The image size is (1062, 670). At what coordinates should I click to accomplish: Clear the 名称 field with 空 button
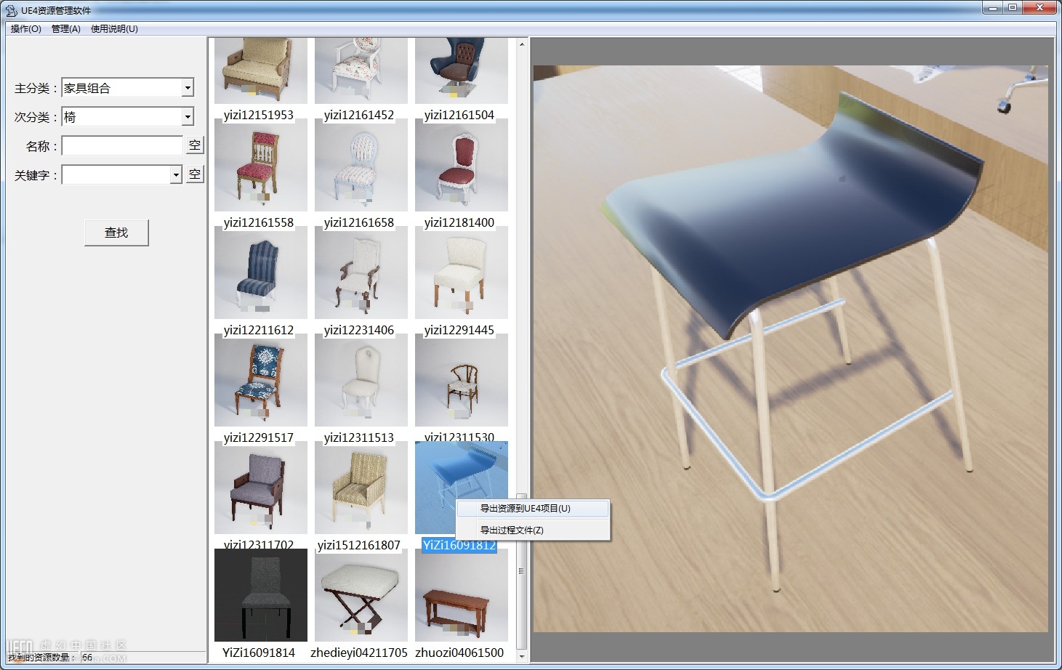pyautogui.click(x=195, y=145)
